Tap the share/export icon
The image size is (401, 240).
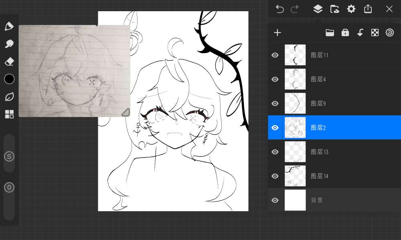pyautogui.click(x=368, y=9)
